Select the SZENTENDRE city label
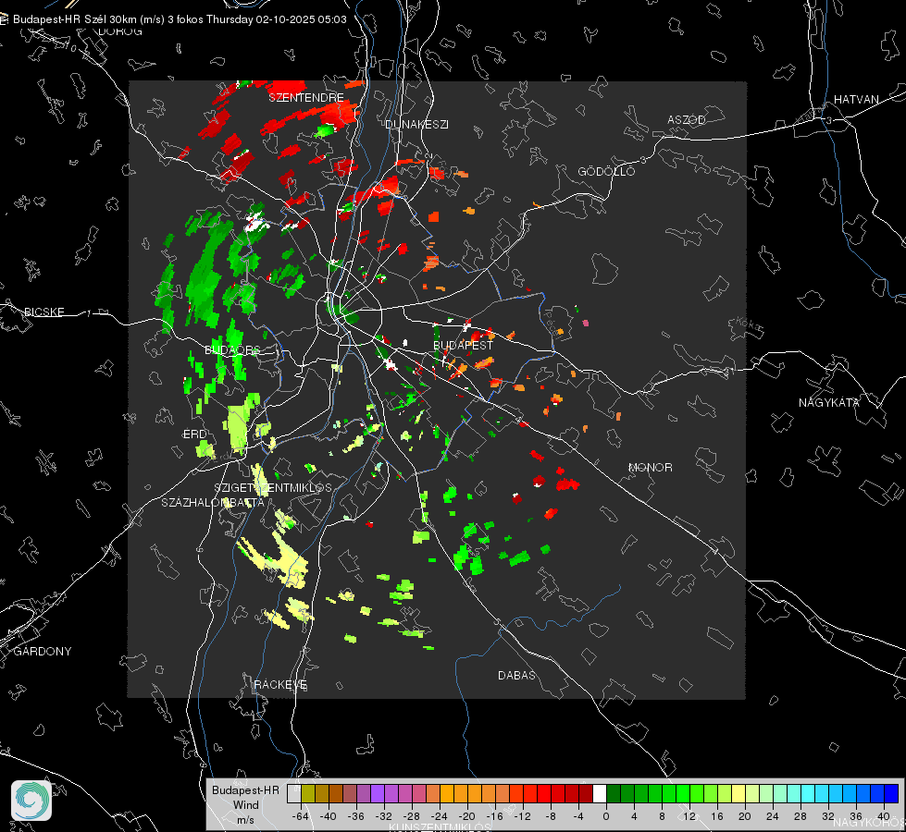This screenshot has width=906, height=832. click(x=306, y=98)
